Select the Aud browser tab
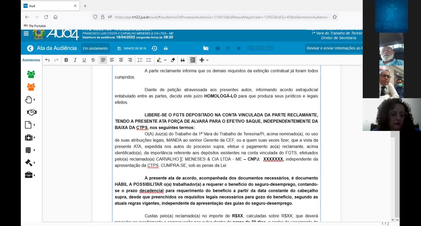Image resolution: width=421 pixels, height=226 pixels. (50, 6)
